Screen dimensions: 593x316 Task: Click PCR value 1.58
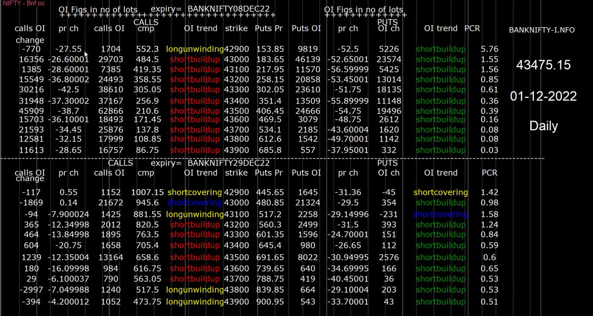[x=490, y=214]
